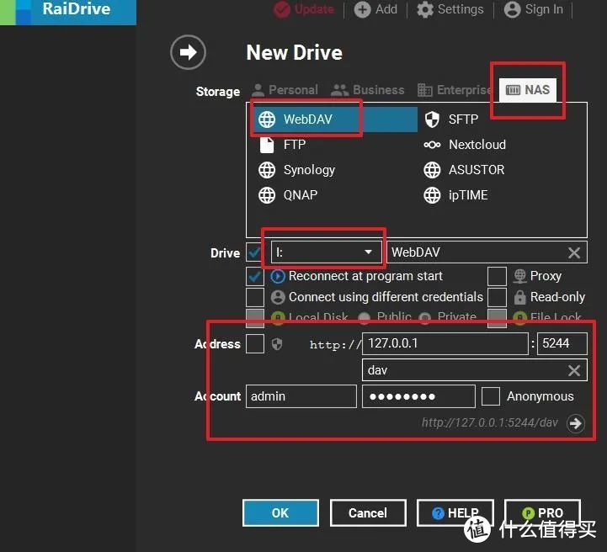Click the round arrow icon beside New Drive

pyautogui.click(x=188, y=52)
